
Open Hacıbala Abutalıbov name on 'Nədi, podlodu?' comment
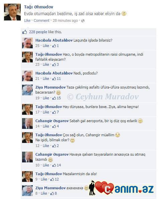pos(54,73)
